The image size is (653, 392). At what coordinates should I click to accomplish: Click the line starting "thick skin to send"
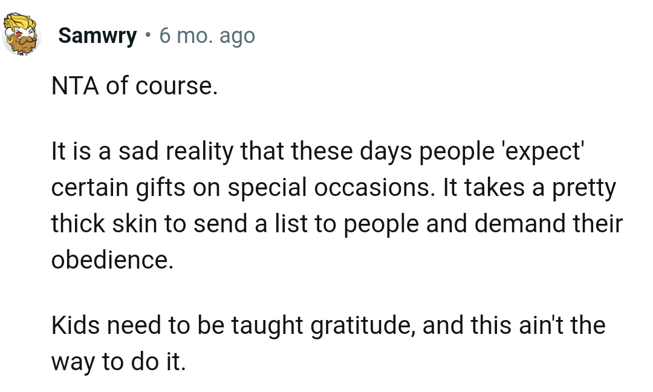tap(336, 224)
